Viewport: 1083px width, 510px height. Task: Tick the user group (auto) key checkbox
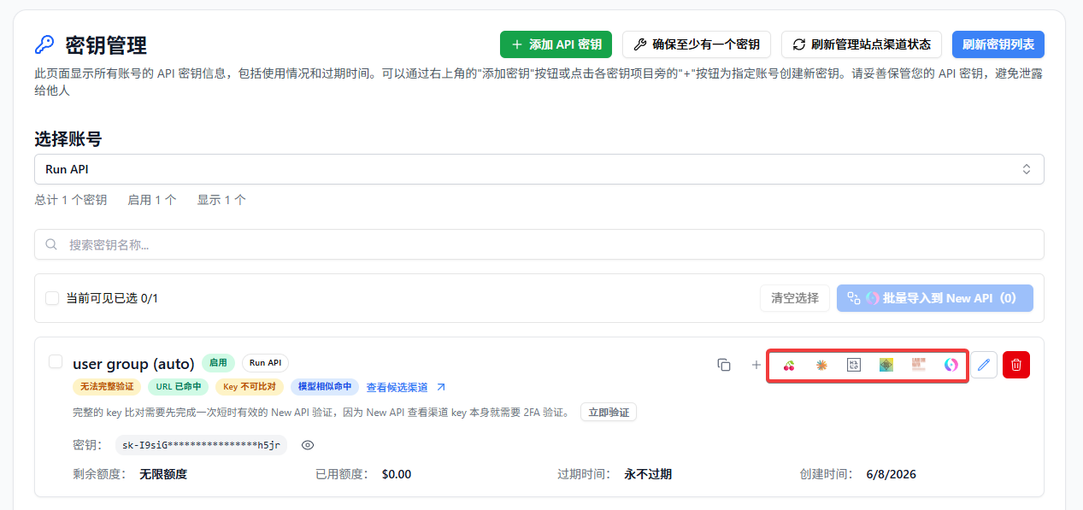[x=56, y=361]
